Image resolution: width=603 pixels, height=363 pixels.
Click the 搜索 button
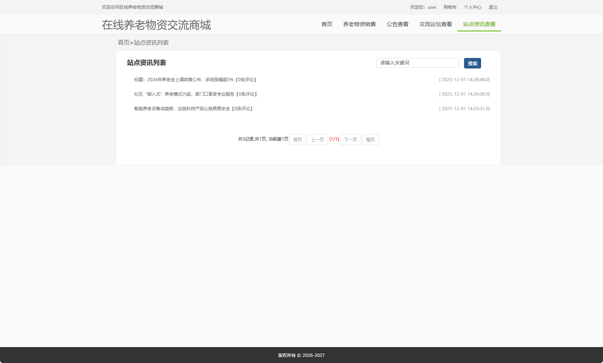point(472,63)
